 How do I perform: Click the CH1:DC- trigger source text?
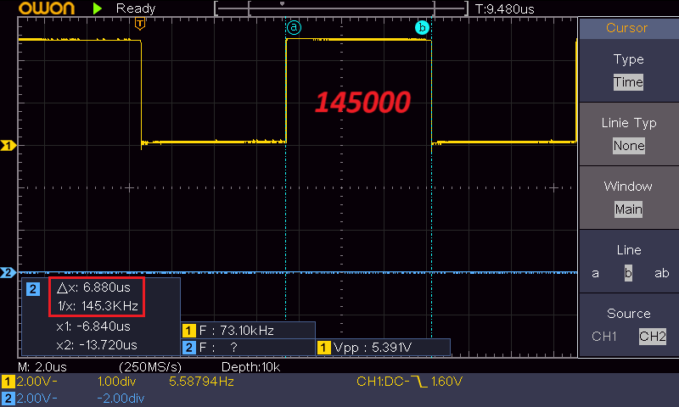pos(383,382)
